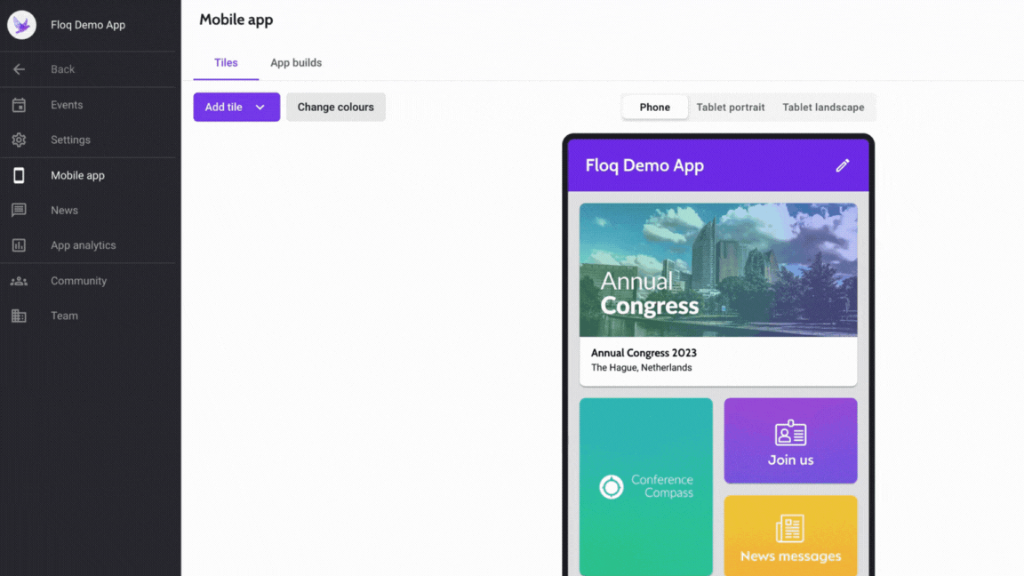Click the News messages tile label
Viewport: 1024px width, 576px height.
point(790,556)
